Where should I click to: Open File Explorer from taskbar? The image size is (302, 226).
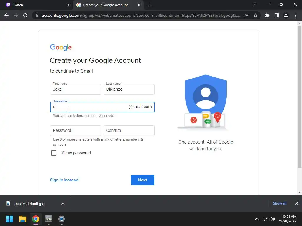pos(22,219)
